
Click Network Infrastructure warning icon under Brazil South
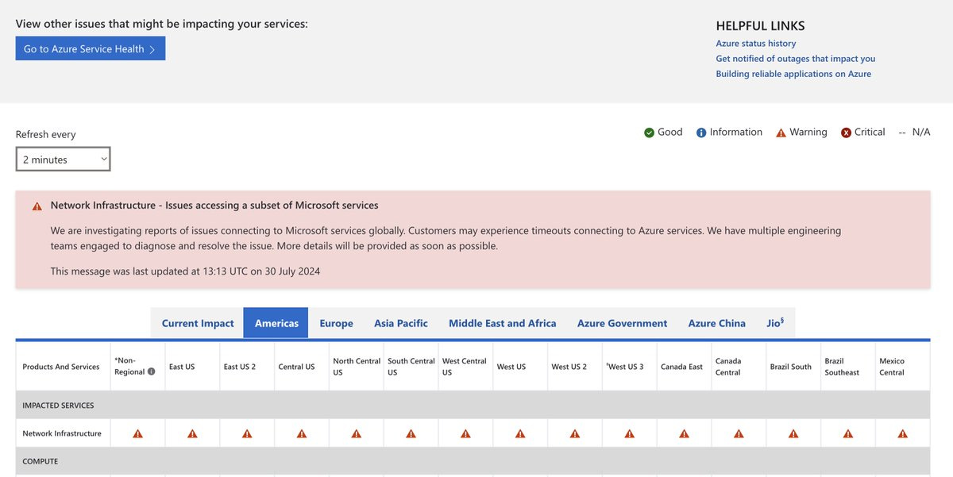pos(793,433)
